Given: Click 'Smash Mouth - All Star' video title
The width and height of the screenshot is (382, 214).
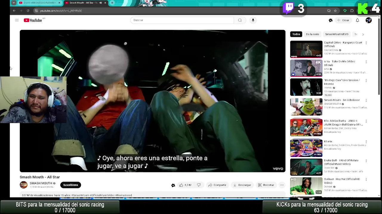Looking at the screenshot, I should pyautogui.click(x=40, y=177).
